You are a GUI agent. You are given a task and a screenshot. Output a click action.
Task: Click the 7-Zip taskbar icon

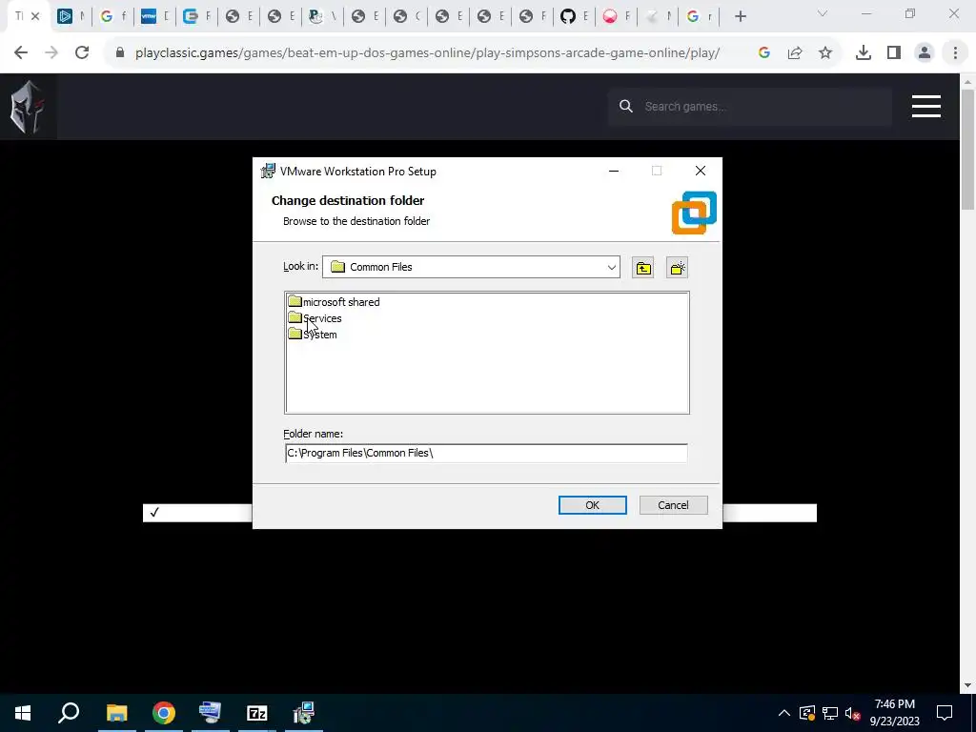pos(257,713)
